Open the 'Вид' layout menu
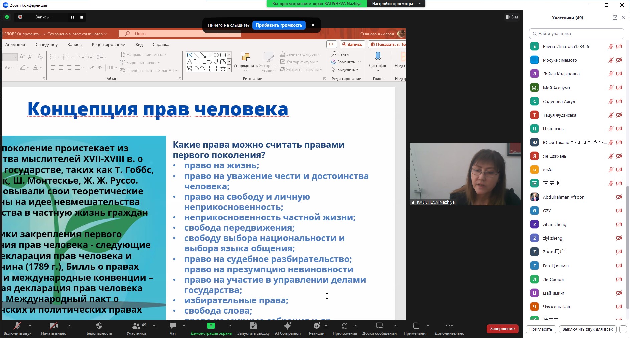The image size is (630, 338). pos(512,17)
